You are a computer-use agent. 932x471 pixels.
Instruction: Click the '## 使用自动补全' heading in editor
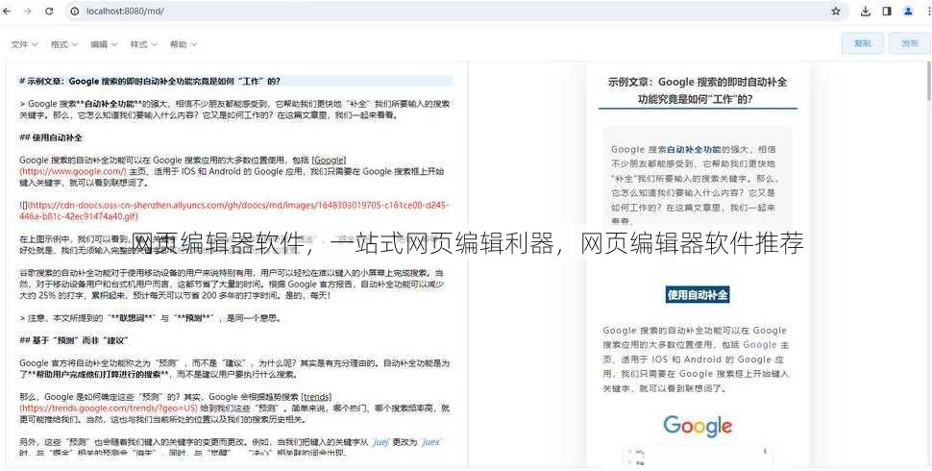click(51, 137)
